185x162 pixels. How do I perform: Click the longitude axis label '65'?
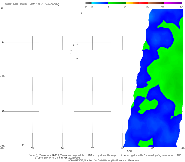(32, 148)
